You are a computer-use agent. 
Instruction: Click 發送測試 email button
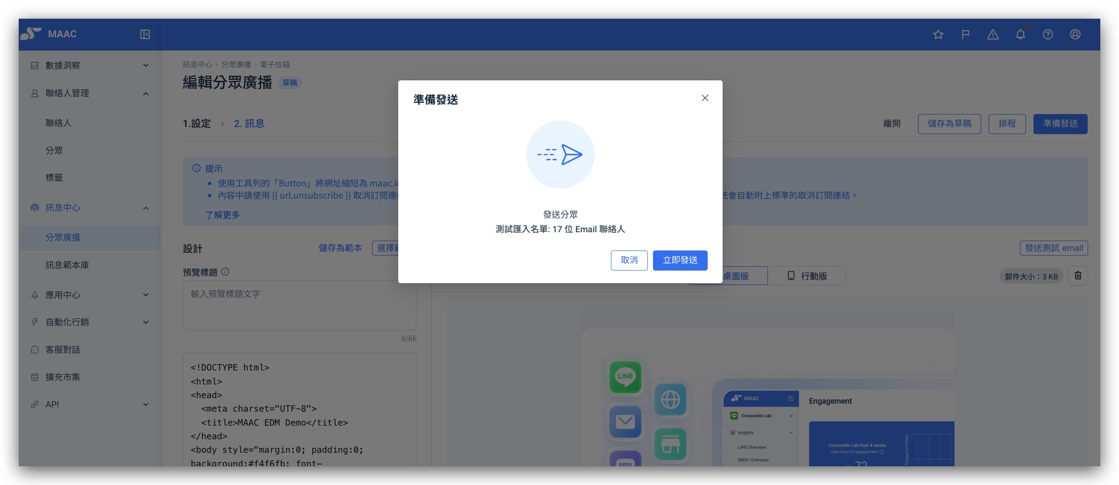click(x=1054, y=248)
